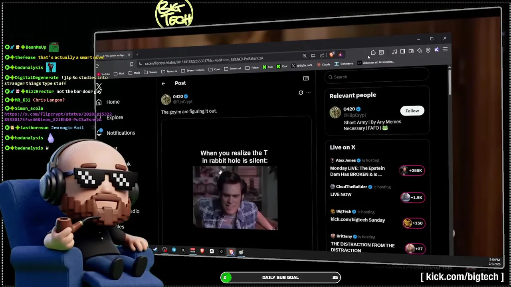Click the X logo in sidebar
The width and height of the screenshot is (511, 287).
pyautogui.click(x=99, y=86)
